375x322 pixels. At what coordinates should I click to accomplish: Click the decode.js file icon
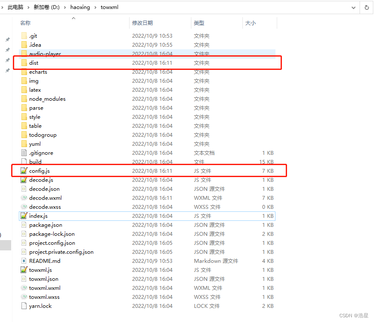24,180
